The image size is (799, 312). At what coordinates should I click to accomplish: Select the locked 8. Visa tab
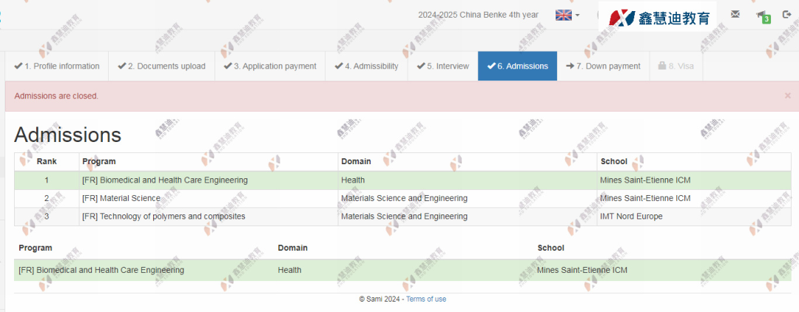tap(676, 66)
